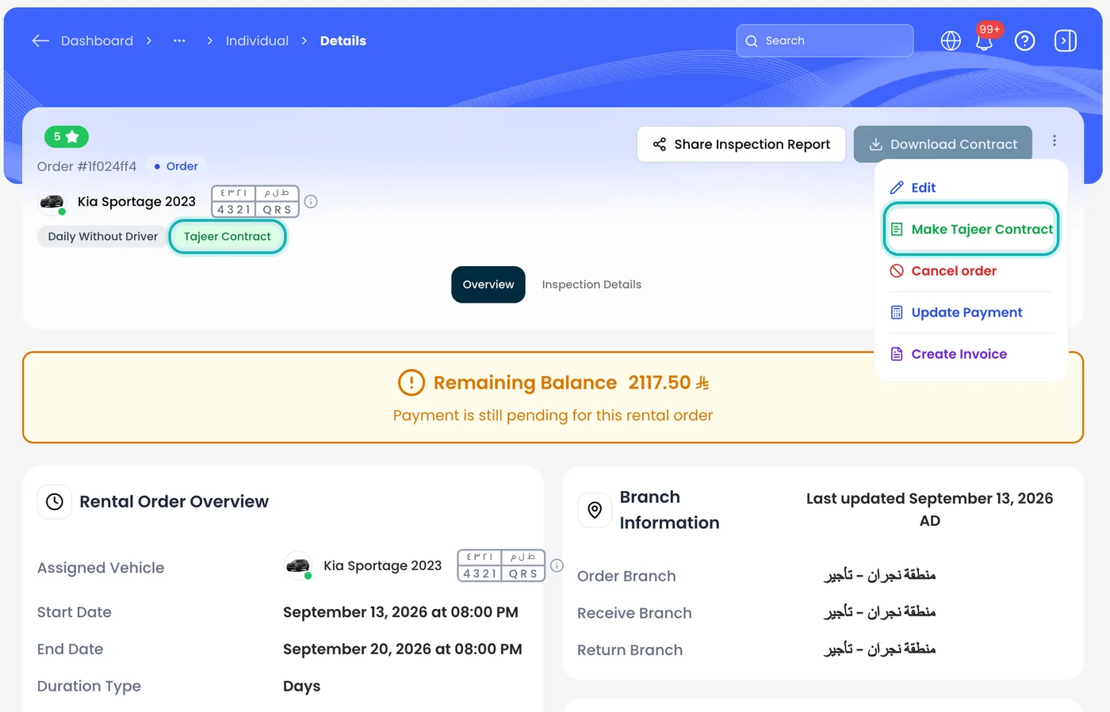Click info icon beside Assigned Vehicle plate
This screenshot has height=712, width=1110.
557,565
